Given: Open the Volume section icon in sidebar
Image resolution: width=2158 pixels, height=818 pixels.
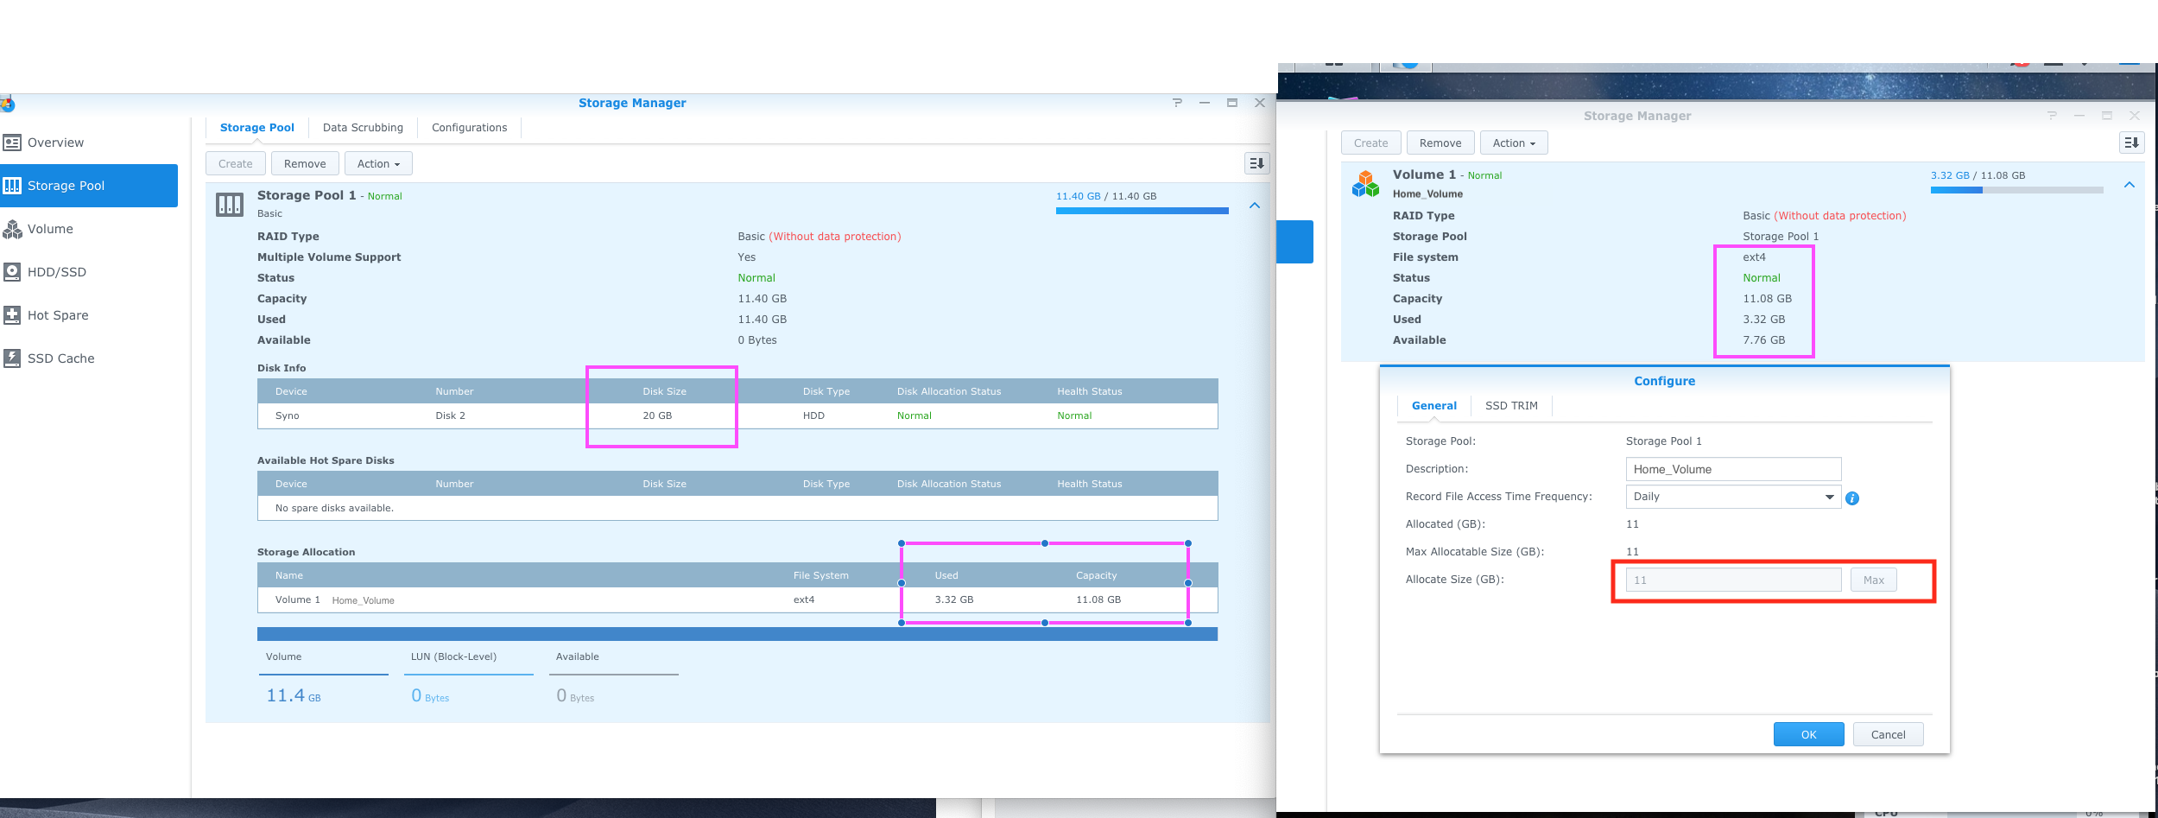Looking at the screenshot, I should (12, 229).
